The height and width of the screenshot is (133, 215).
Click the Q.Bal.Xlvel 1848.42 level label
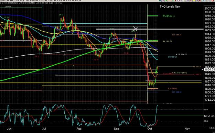tap(180, 73)
